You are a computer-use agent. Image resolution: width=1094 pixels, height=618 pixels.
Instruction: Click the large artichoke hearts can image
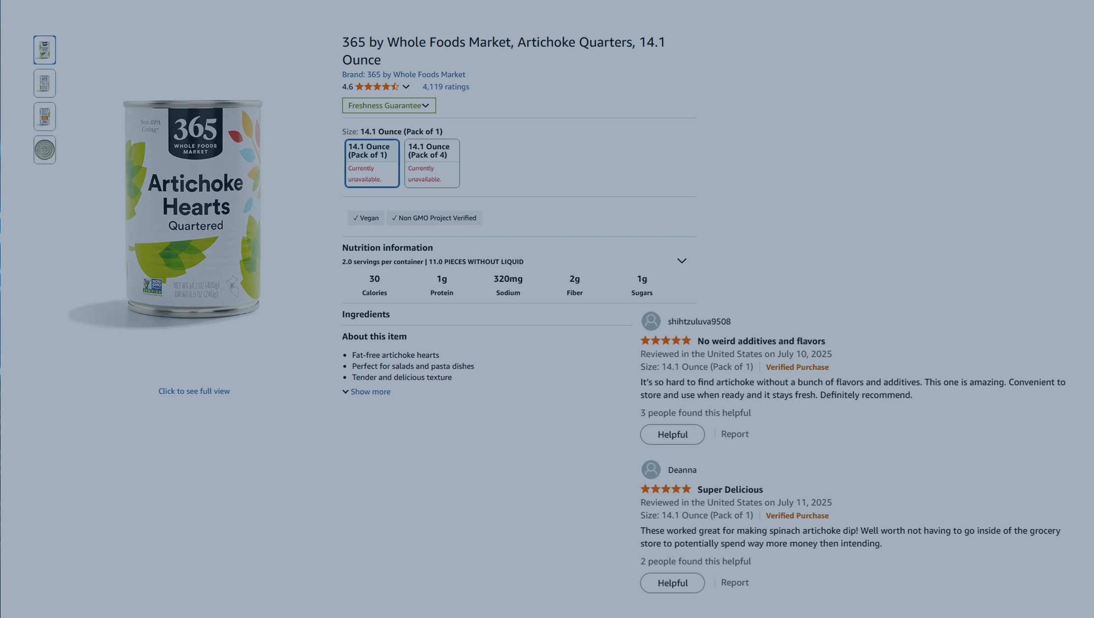(x=193, y=209)
